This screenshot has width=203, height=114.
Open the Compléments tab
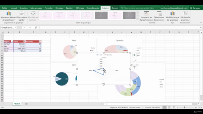pyautogui.click(x=93, y=8)
